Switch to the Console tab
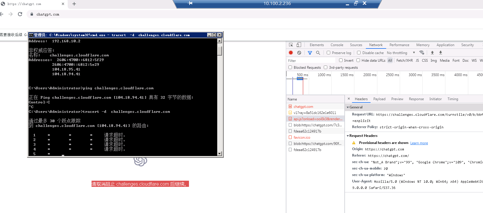483x213 pixels. [x=337, y=45]
